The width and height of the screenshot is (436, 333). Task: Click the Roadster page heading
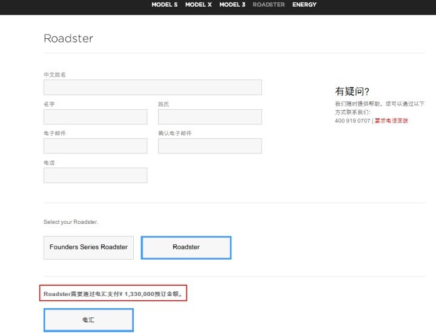68,38
